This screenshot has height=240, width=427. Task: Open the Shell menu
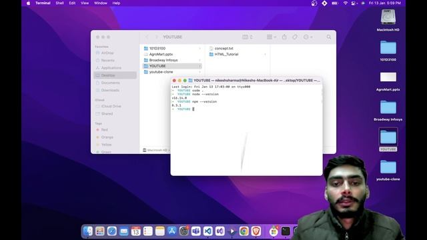pos(59,3)
